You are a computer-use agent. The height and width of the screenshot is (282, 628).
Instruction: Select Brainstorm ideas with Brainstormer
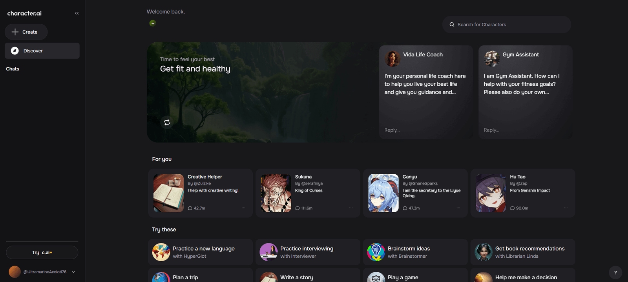[415, 252]
